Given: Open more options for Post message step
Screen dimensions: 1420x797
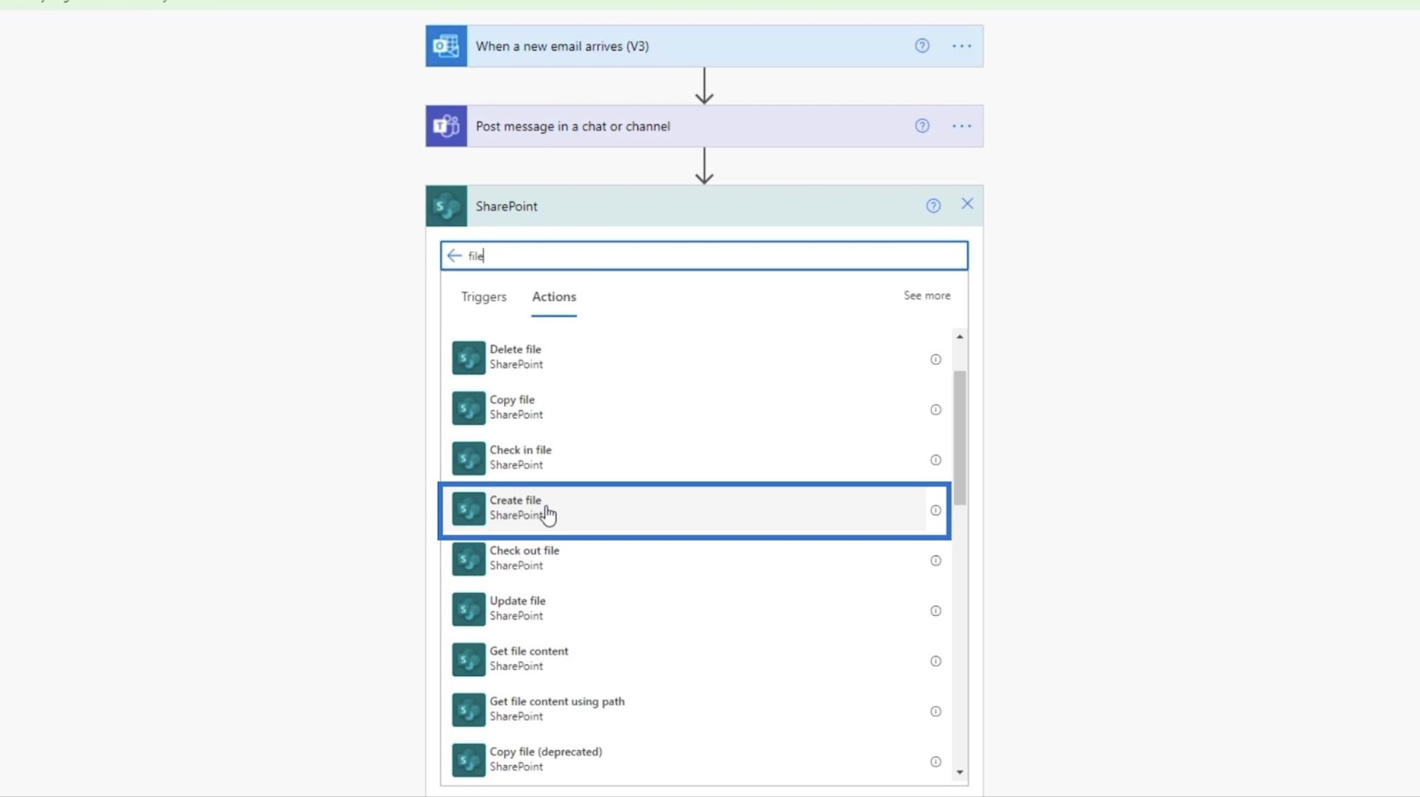Looking at the screenshot, I should pos(962,126).
